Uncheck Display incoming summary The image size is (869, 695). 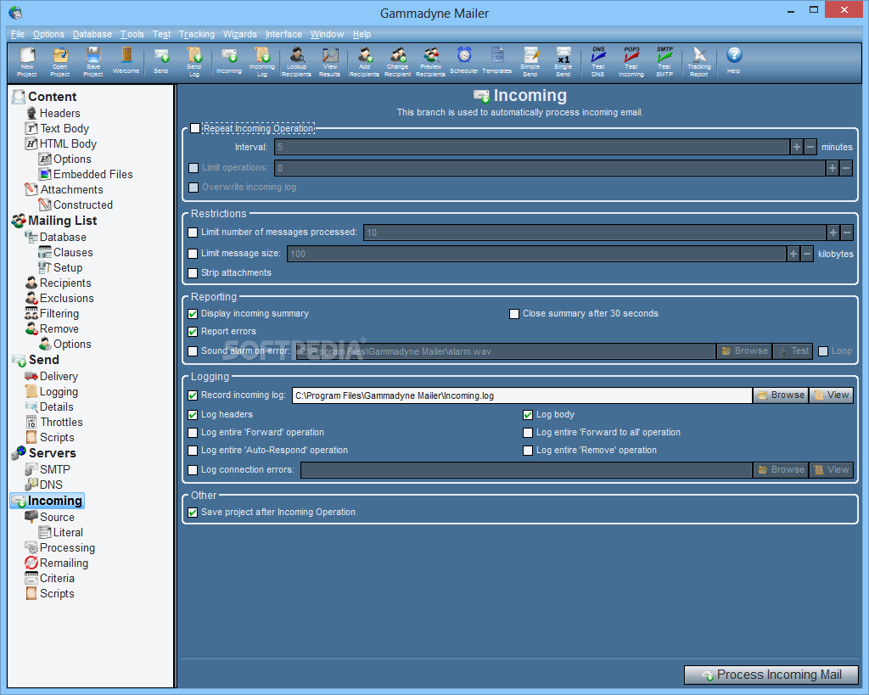pos(193,314)
